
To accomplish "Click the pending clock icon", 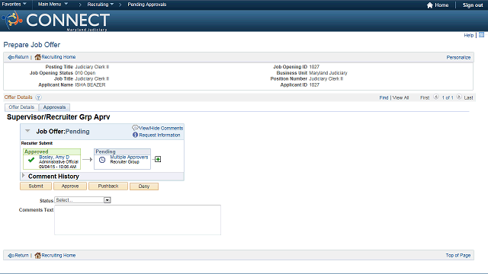I will [102, 160].
